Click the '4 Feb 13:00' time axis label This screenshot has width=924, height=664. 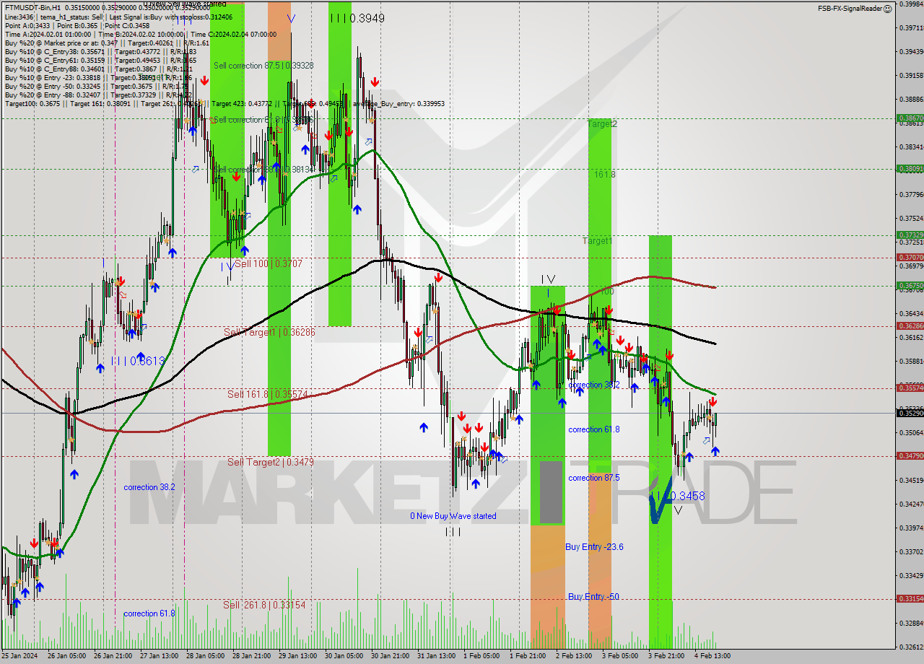pos(712,656)
